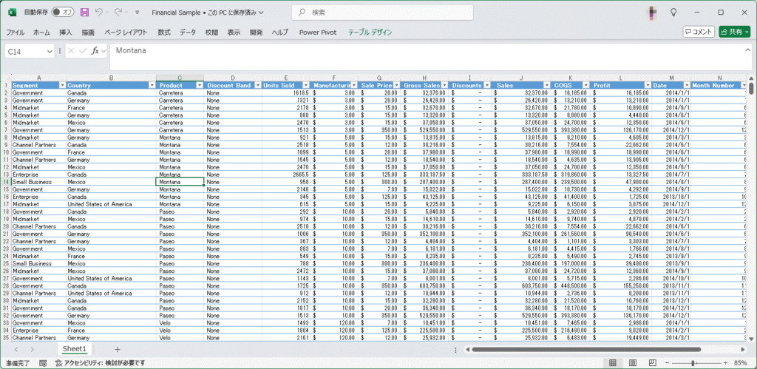Open the ホーム ribbon tab

pyautogui.click(x=41, y=33)
